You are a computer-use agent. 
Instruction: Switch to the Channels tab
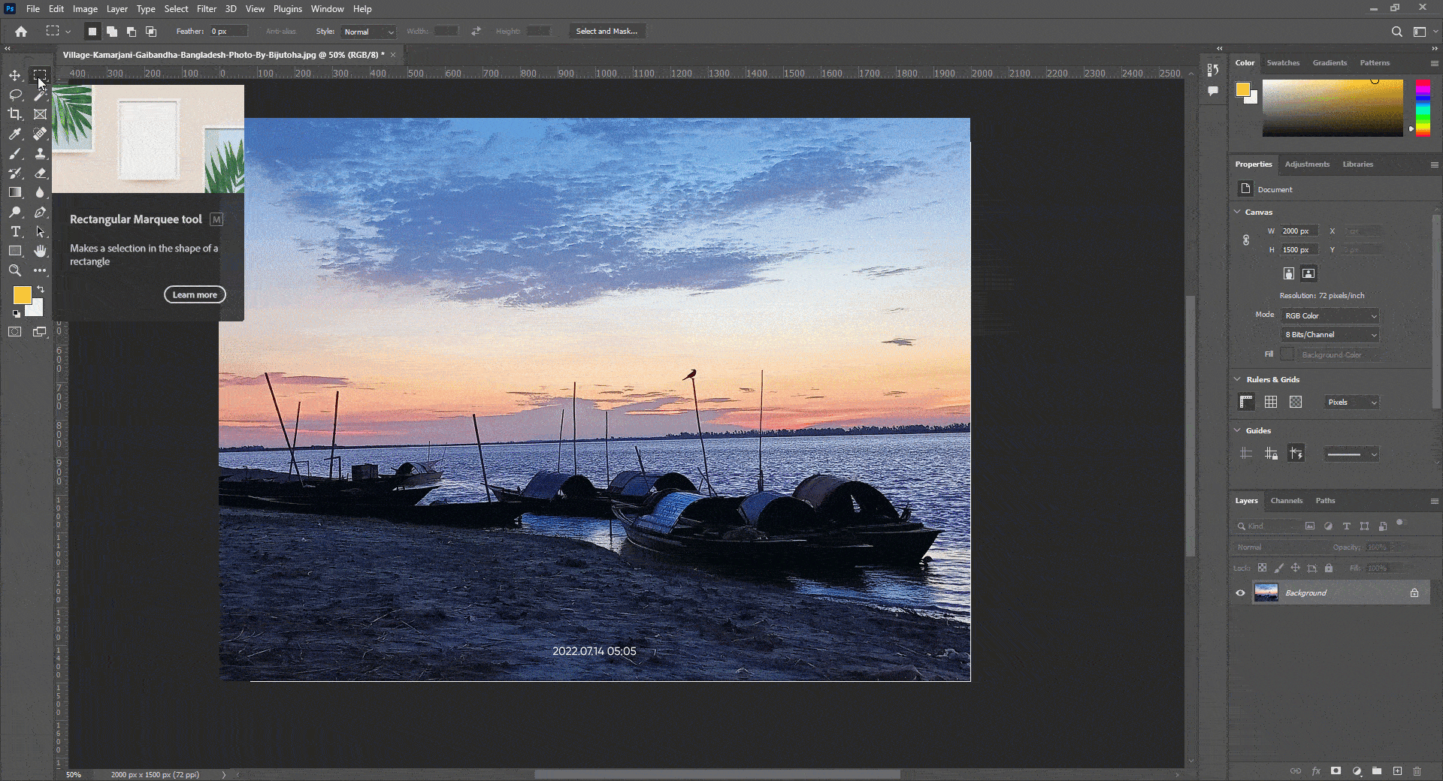tap(1286, 500)
